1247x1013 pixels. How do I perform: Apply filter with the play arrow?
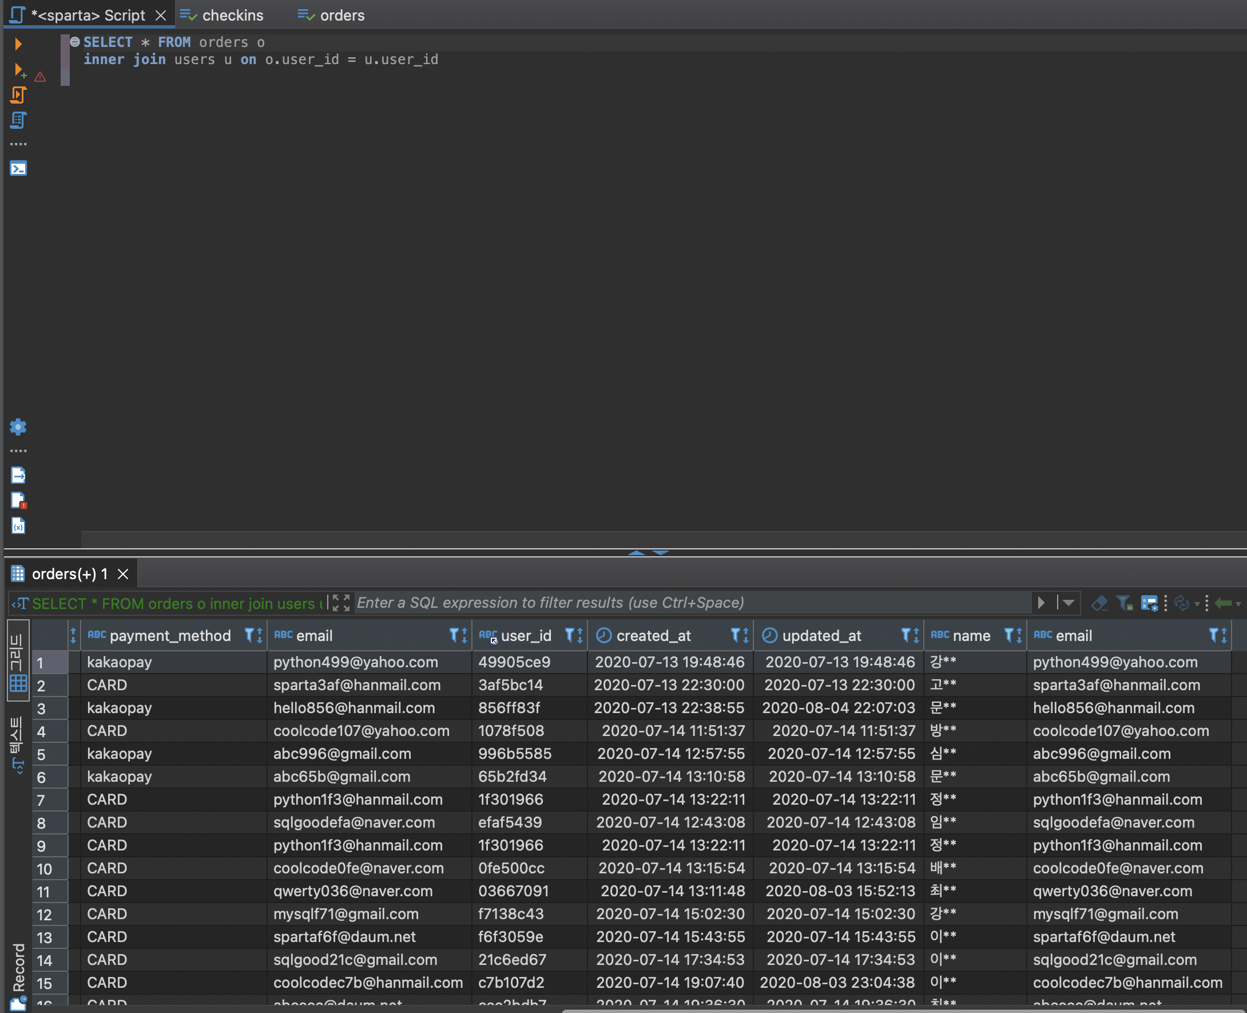(x=1041, y=603)
